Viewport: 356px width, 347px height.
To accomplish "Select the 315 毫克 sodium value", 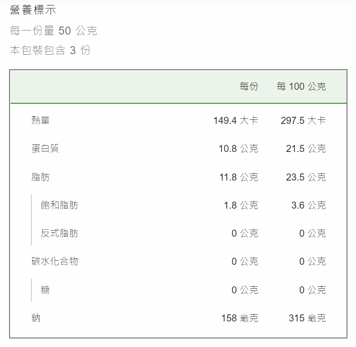I will click(x=307, y=318).
